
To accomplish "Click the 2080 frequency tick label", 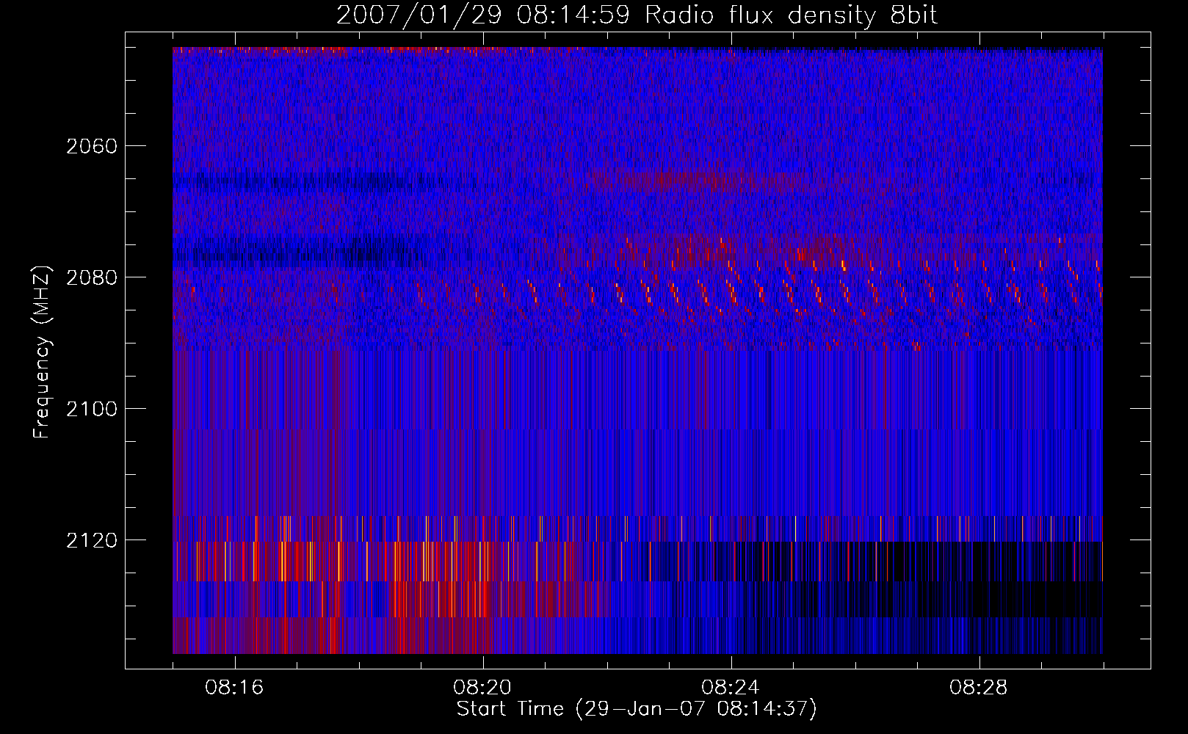I will click(x=92, y=277).
